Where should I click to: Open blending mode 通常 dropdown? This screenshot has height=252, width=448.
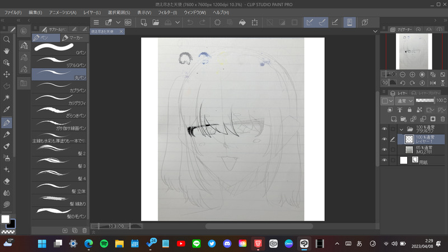point(404,101)
